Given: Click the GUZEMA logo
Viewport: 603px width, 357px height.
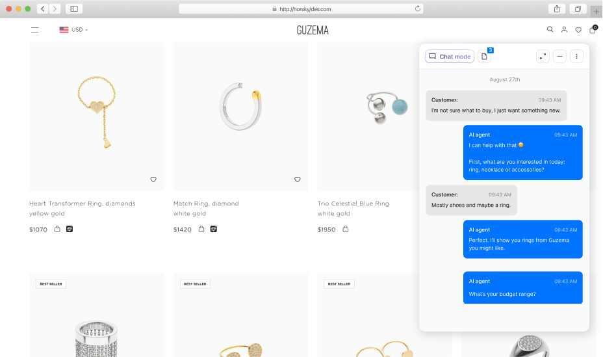Looking at the screenshot, I should 313,30.
